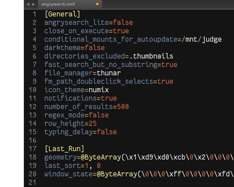Click the number_of_results 500 value

[123, 107]
